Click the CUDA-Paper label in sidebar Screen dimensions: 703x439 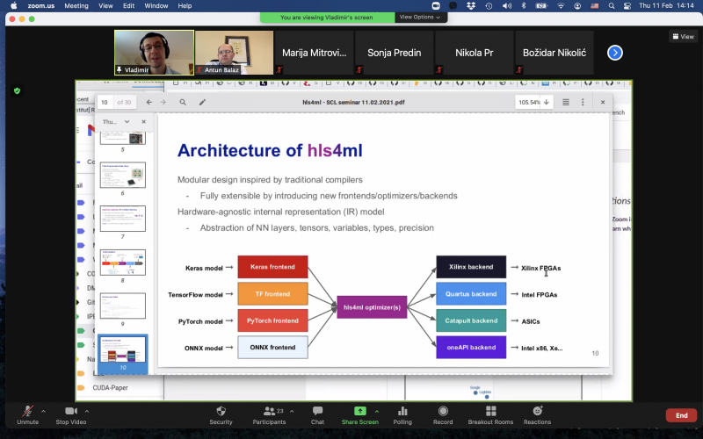click(111, 387)
